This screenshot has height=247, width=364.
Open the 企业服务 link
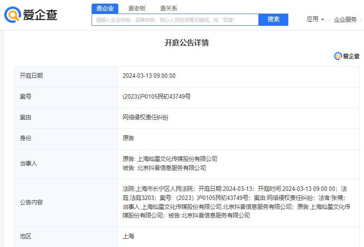tap(345, 19)
